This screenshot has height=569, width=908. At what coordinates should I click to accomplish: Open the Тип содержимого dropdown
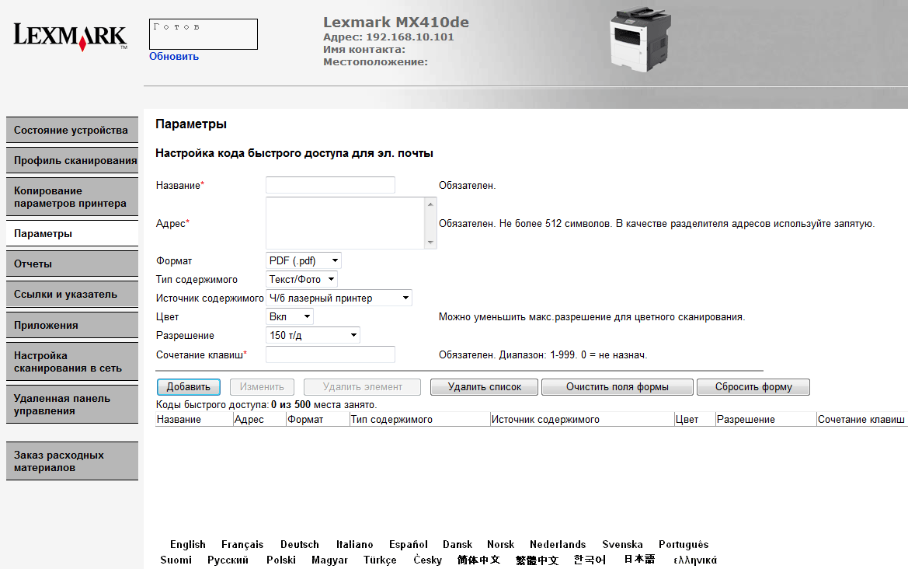(301, 279)
